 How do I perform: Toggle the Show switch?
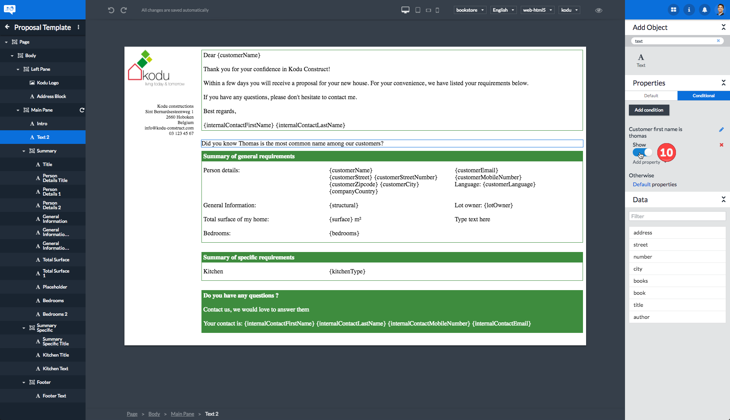click(x=642, y=153)
